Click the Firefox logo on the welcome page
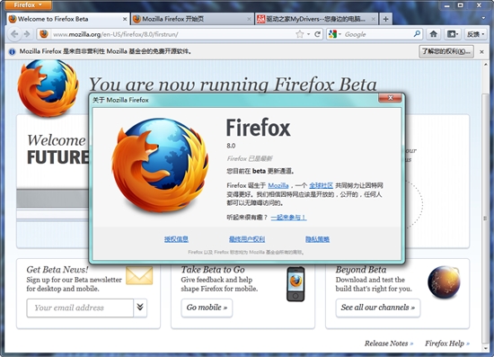This screenshot has width=494, height=357. coord(48,88)
